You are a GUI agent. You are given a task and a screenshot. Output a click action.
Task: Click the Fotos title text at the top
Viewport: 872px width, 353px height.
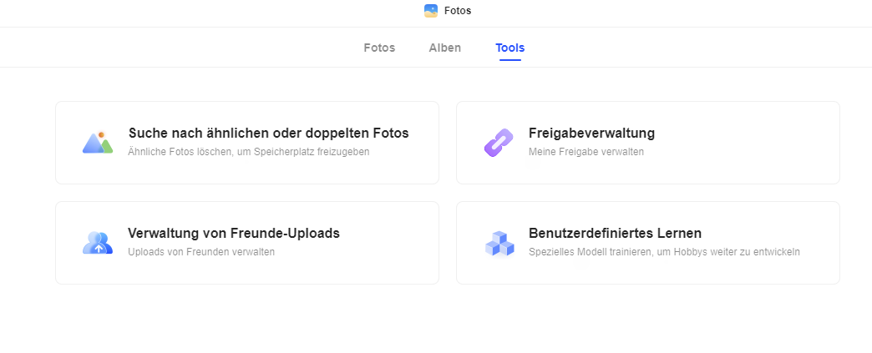tap(458, 11)
